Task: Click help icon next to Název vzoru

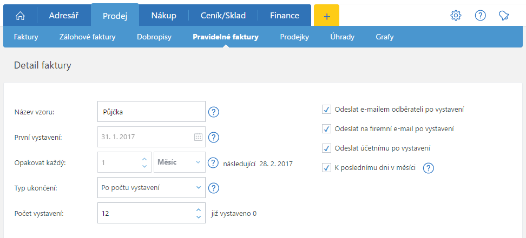Action: (214, 112)
